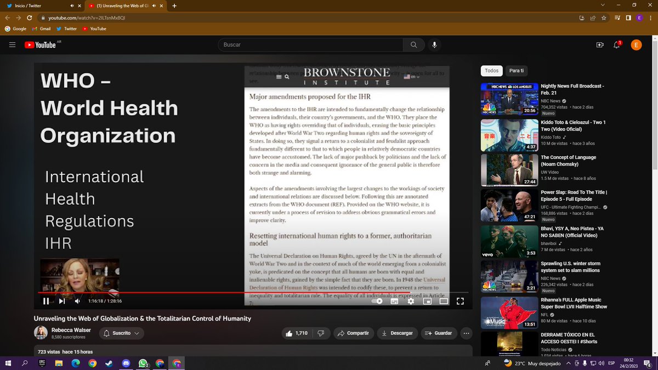Image resolution: width=658 pixels, height=370 pixels.
Task: Toggle autoplay switch in player
Action: [x=377, y=301]
